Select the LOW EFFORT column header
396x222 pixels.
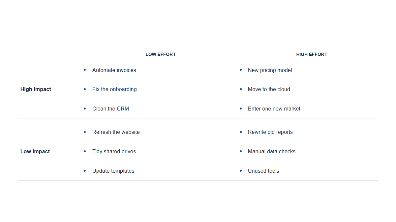click(x=161, y=54)
